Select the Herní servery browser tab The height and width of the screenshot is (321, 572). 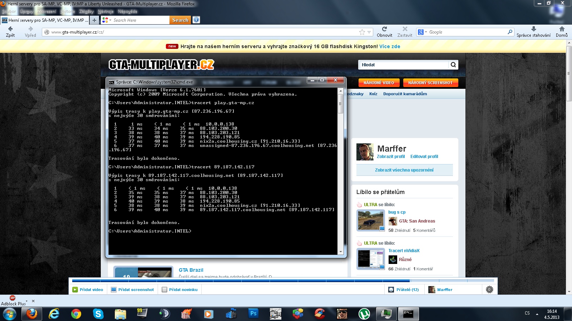[45, 20]
